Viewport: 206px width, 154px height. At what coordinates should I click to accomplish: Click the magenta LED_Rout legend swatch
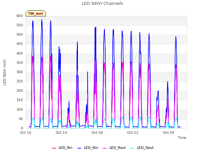(x=105, y=148)
